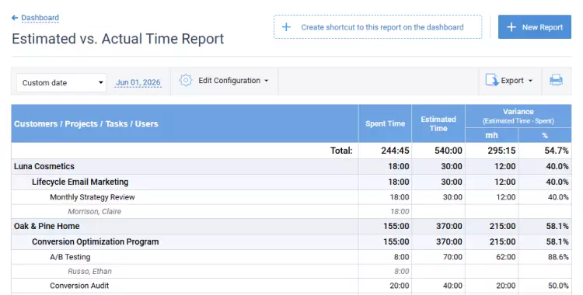Click the Total variance percentage 54.7%
The width and height of the screenshot is (583, 295).
[x=557, y=151]
